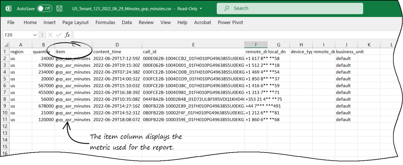The width and height of the screenshot is (403, 165).
Task: Select the quantity cell 567000
Action: 43,85
